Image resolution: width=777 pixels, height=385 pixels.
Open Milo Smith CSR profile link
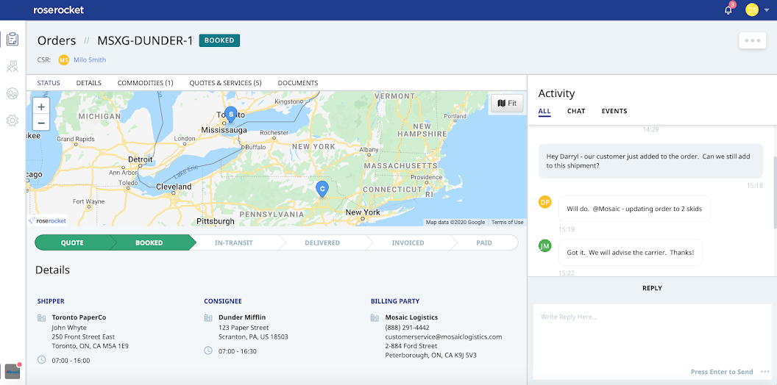[90, 60]
